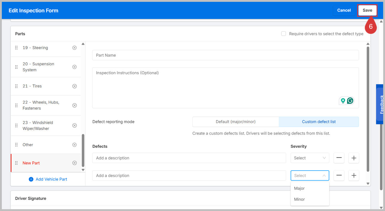Screen dimensions: 385x211
Task: Click drag handle of 22 - Wheels, Hubs, Fasteners
Action: (x=16, y=105)
